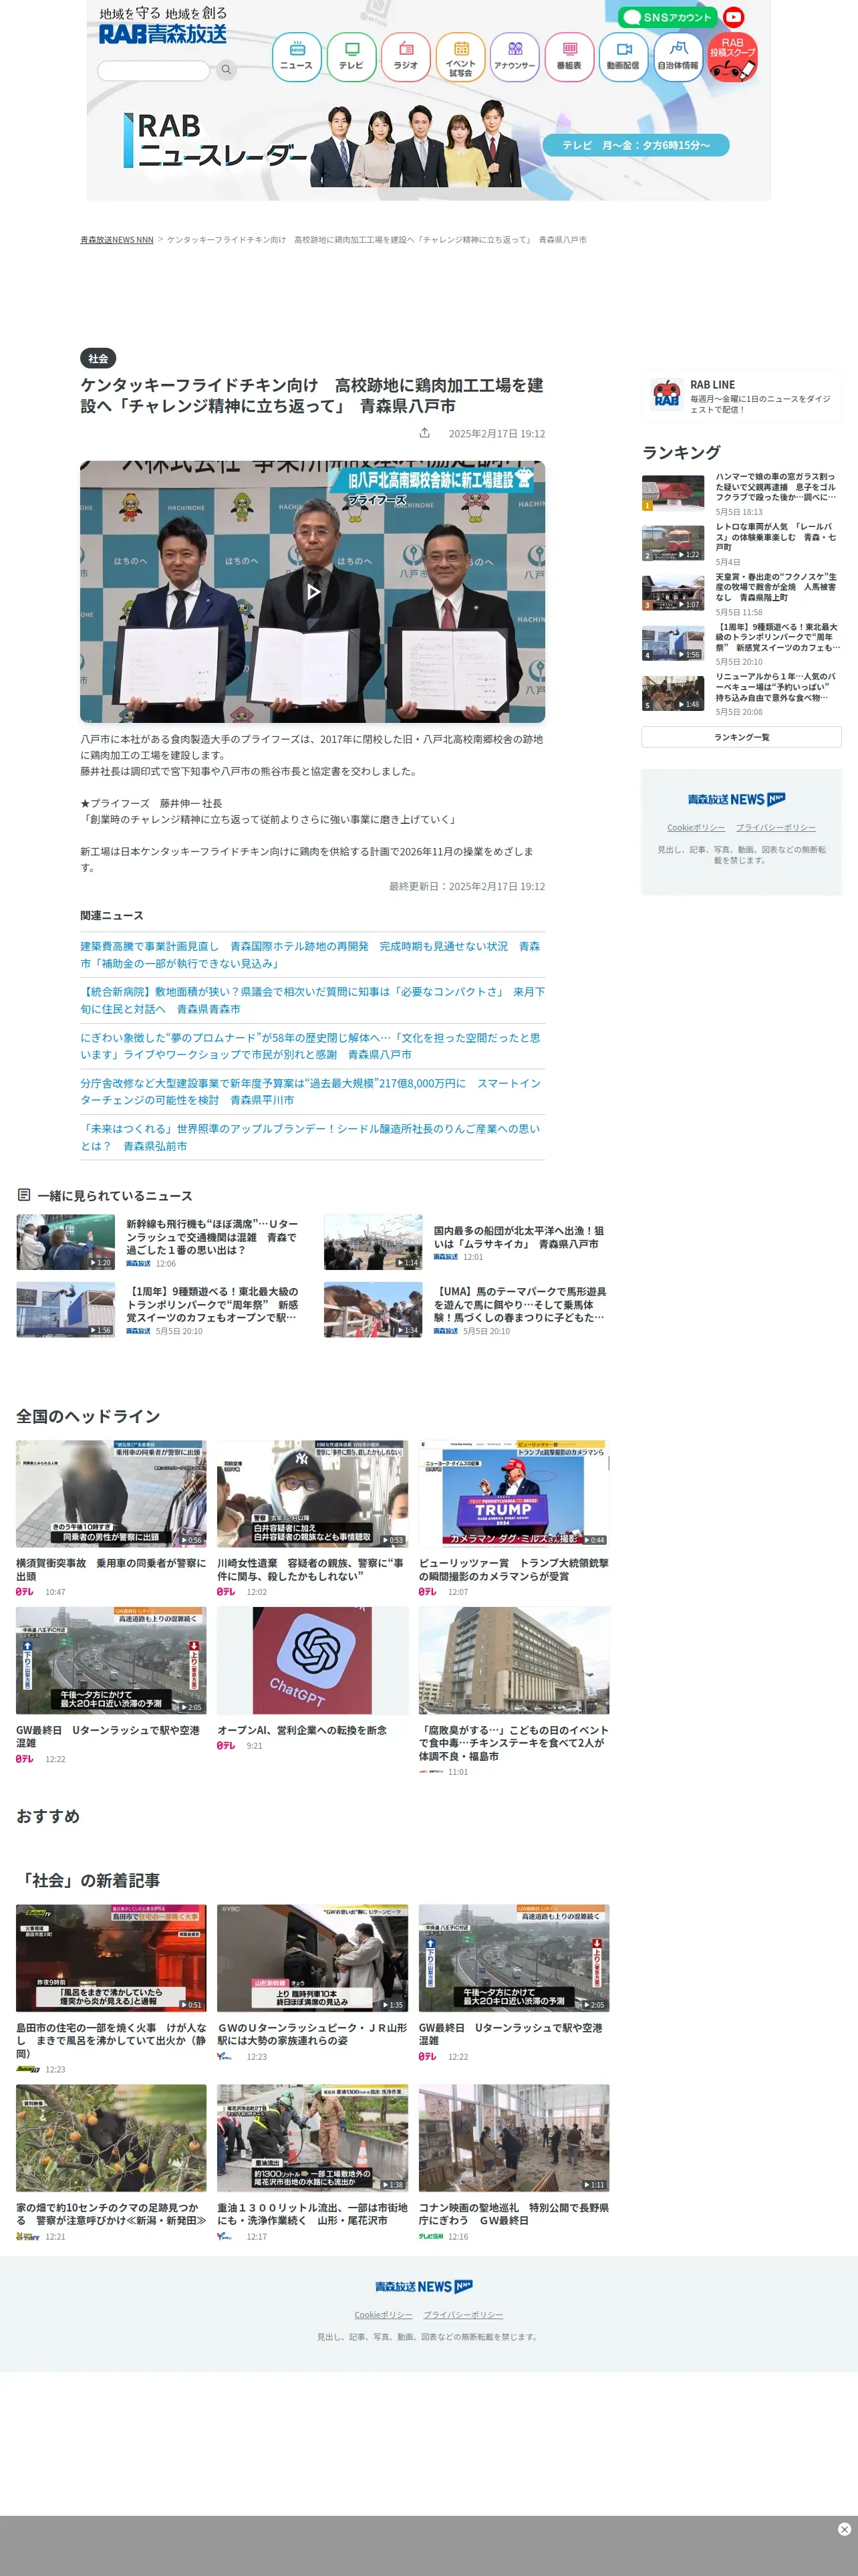Open the ニュース navigation icon
The width and height of the screenshot is (858, 2576).
click(297, 57)
